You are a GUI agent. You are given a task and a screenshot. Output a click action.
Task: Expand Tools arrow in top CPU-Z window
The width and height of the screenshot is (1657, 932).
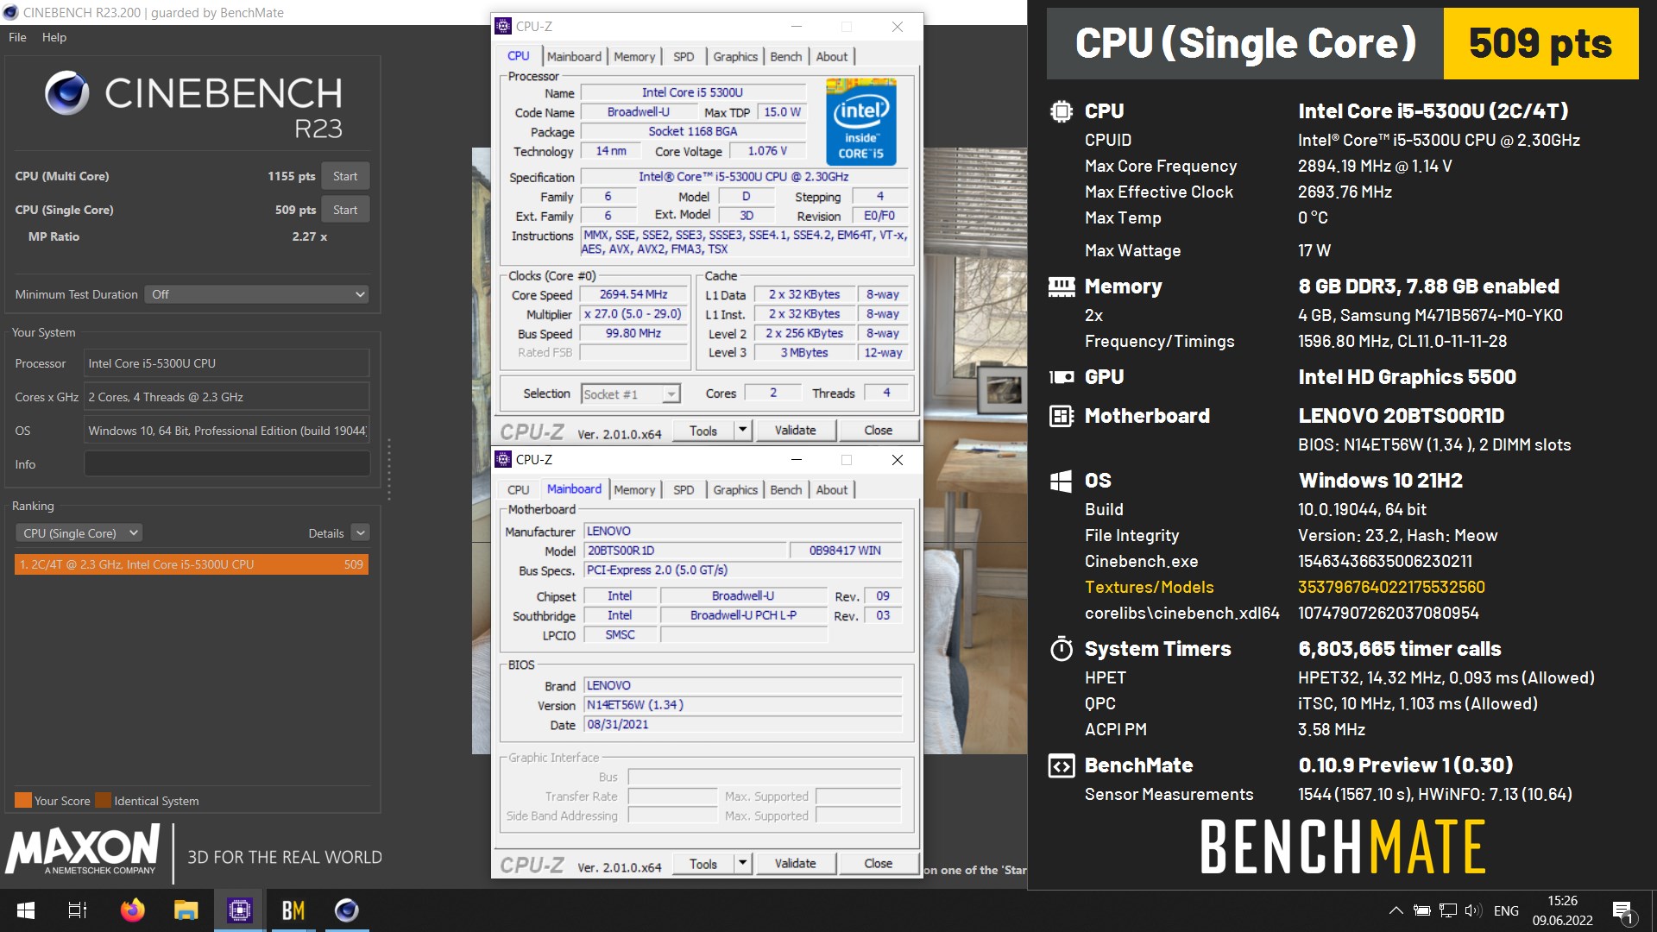pos(743,431)
